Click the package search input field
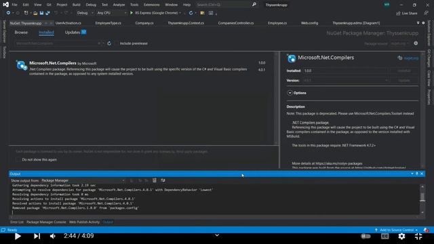Image resolution: width=434 pixels, height=244 pixels. coord(57,43)
